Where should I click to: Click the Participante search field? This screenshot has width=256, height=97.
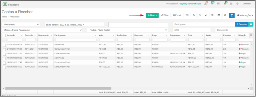(x=204, y=24)
